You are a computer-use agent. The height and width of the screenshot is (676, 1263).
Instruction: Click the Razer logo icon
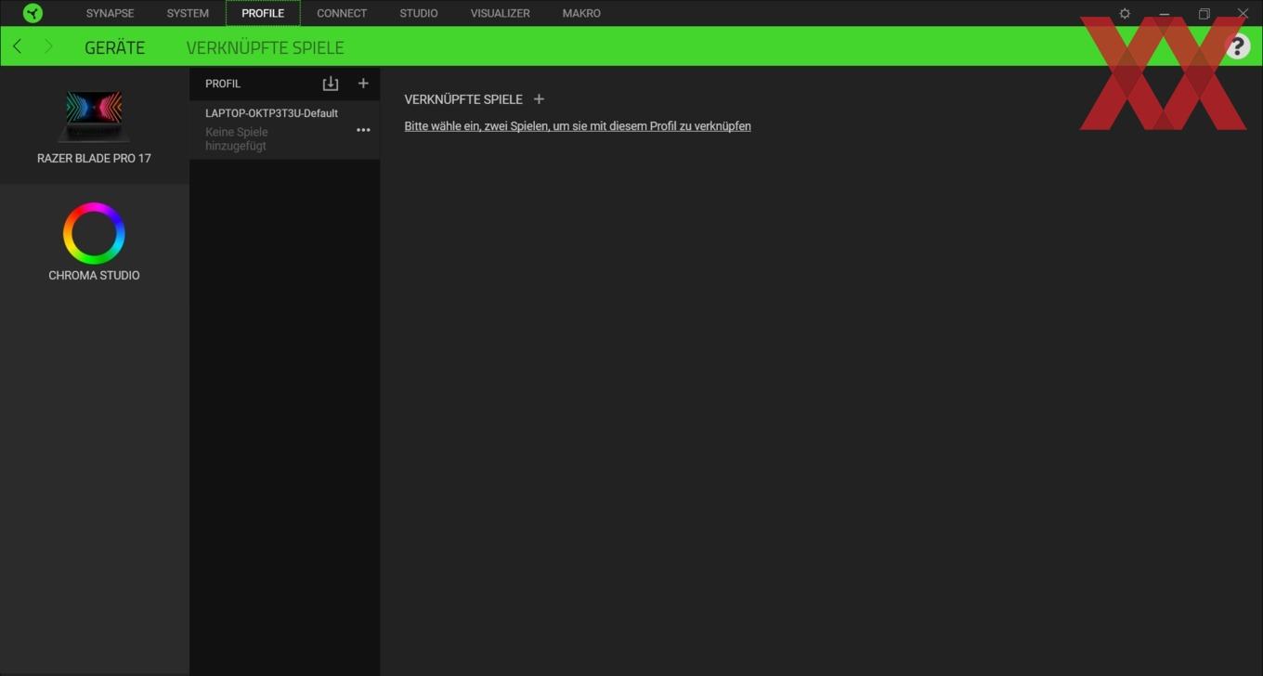[x=33, y=13]
